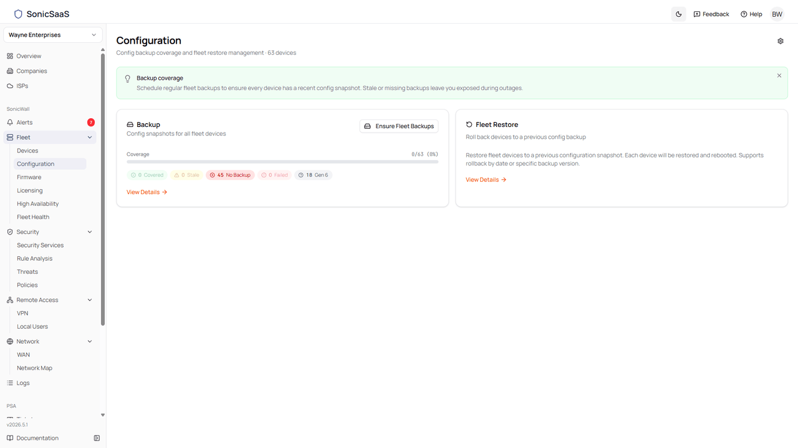Open Network Map page
The width and height of the screenshot is (798, 448).
pyautogui.click(x=35, y=368)
